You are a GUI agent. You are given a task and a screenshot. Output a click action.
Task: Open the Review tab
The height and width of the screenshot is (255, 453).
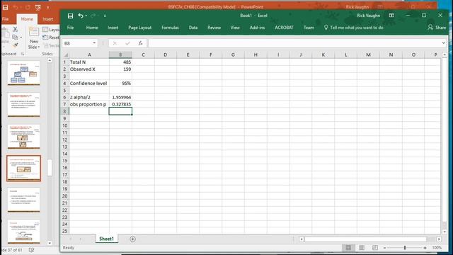[x=214, y=28]
